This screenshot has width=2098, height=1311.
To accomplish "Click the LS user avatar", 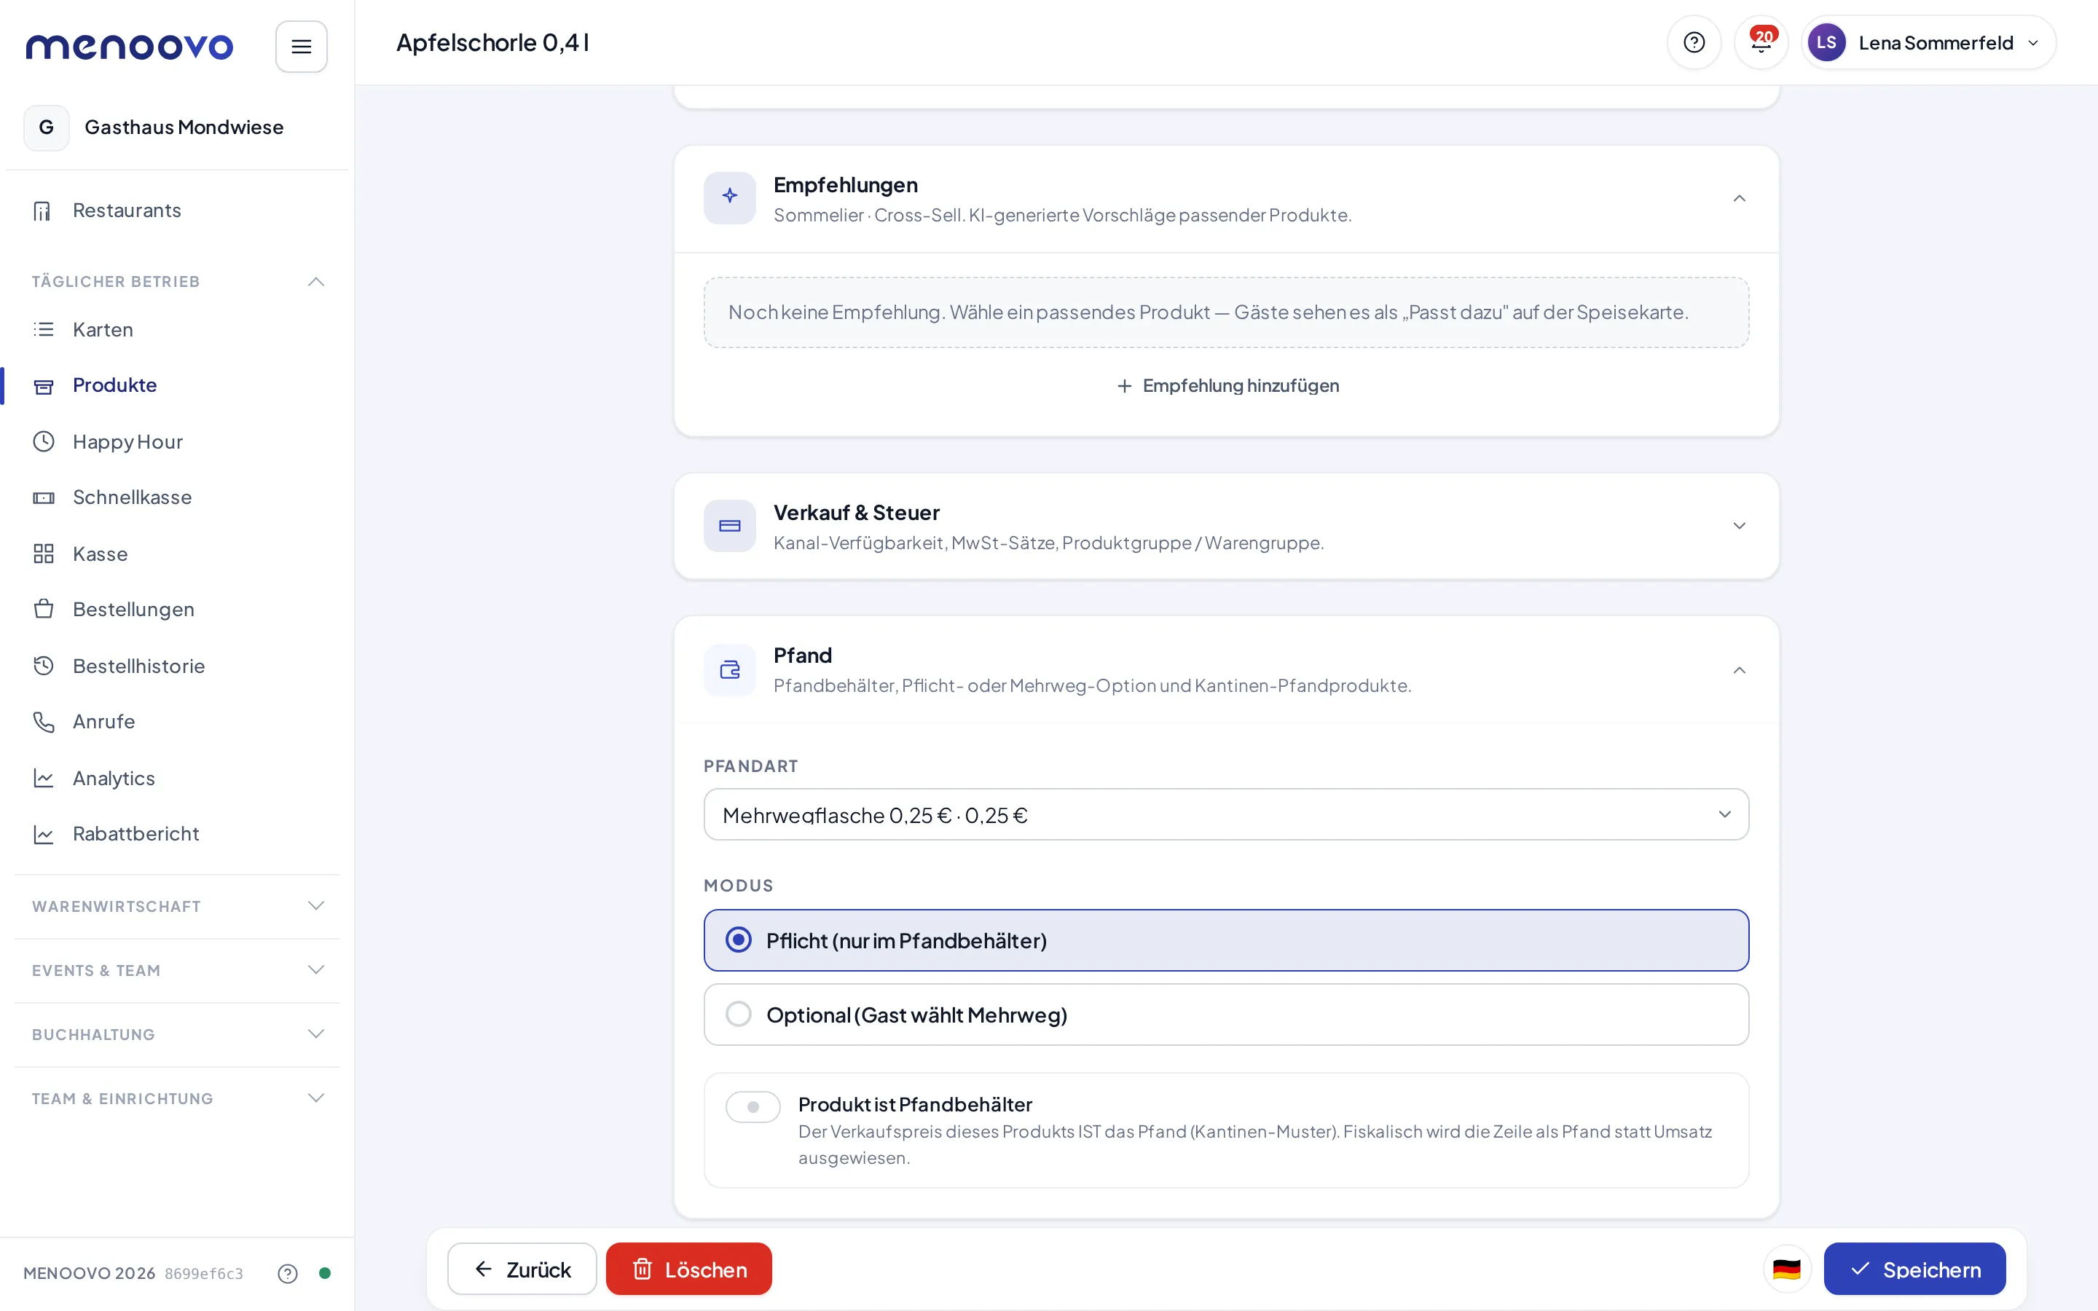I will 1826,42.
